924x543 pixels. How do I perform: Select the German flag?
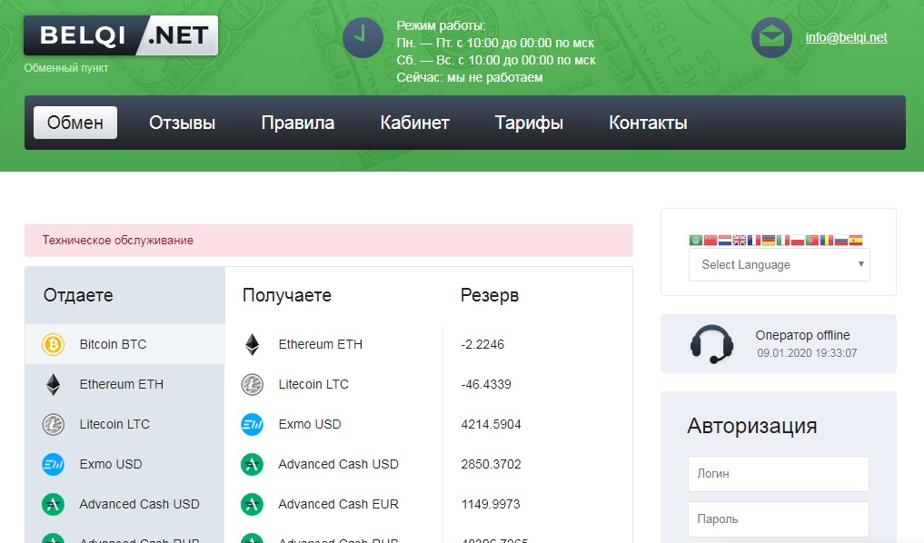tap(769, 241)
